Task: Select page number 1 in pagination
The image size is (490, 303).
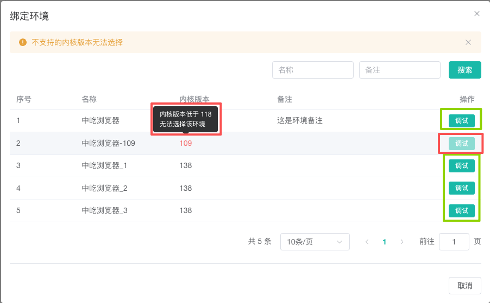Action: click(x=385, y=242)
